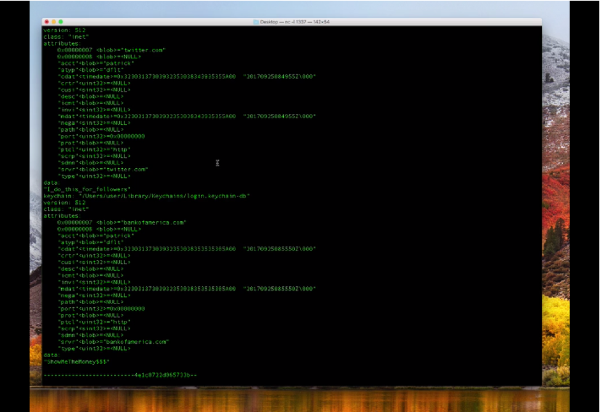The image size is (601, 412).
Task: Select the mdat timedate line with 20170925084955Z
Action: click(187, 116)
